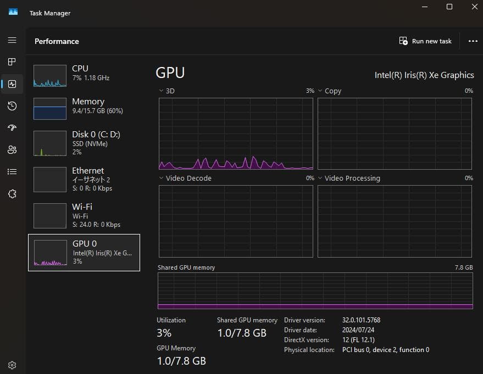Select the CPU performance item
The height and width of the screenshot is (374, 483).
pyautogui.click(x=84, y=75)
